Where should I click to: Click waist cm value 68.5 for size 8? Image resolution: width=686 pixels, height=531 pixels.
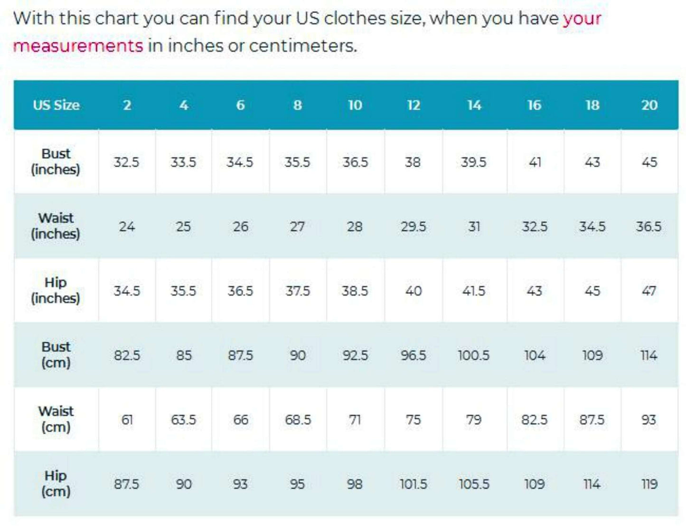298,420
